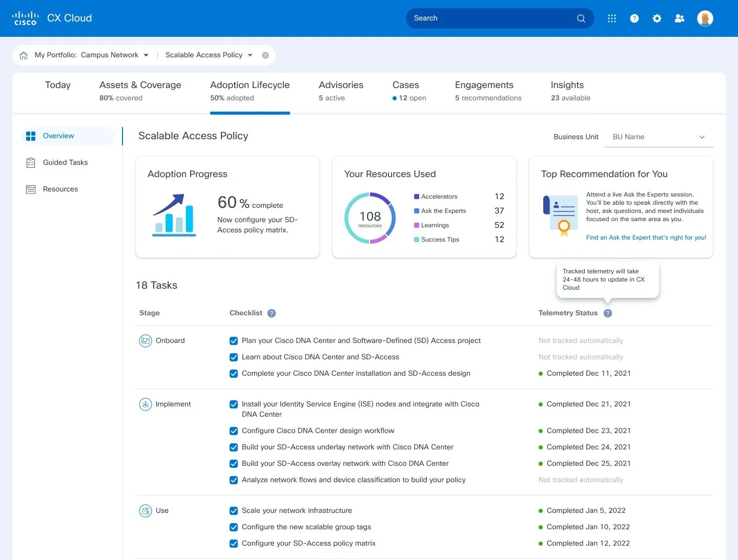738x560 pixels.
Task: Select the Adoption Lifecycle tab
Action: pyautogui.click(x=250, y=91)
